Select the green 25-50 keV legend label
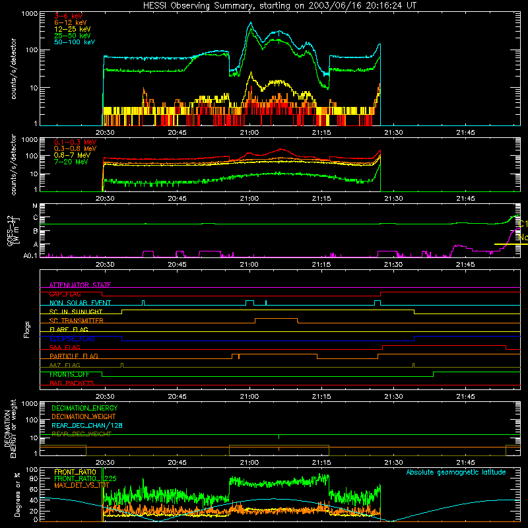The width and height of the screenshot is (528, 528). coord(72,36)
